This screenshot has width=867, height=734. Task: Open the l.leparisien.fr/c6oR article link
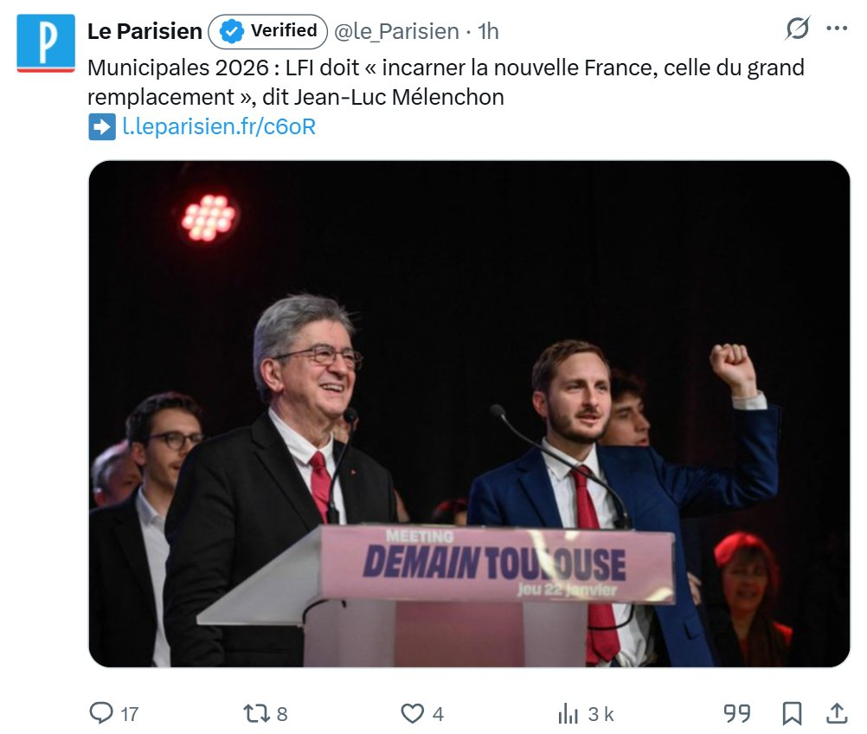(219, 127)
